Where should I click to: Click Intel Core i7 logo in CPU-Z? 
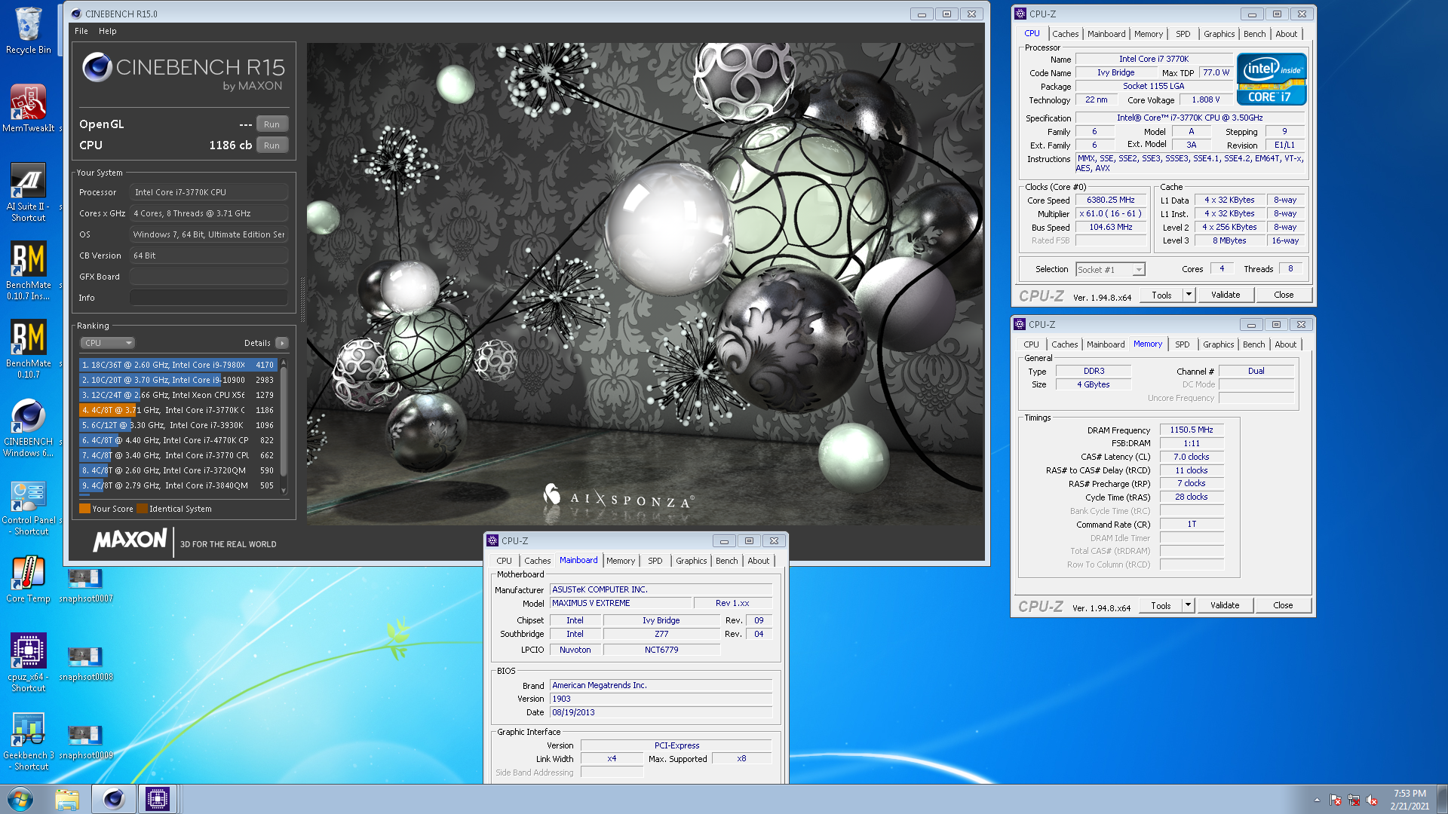[1272, 79]
